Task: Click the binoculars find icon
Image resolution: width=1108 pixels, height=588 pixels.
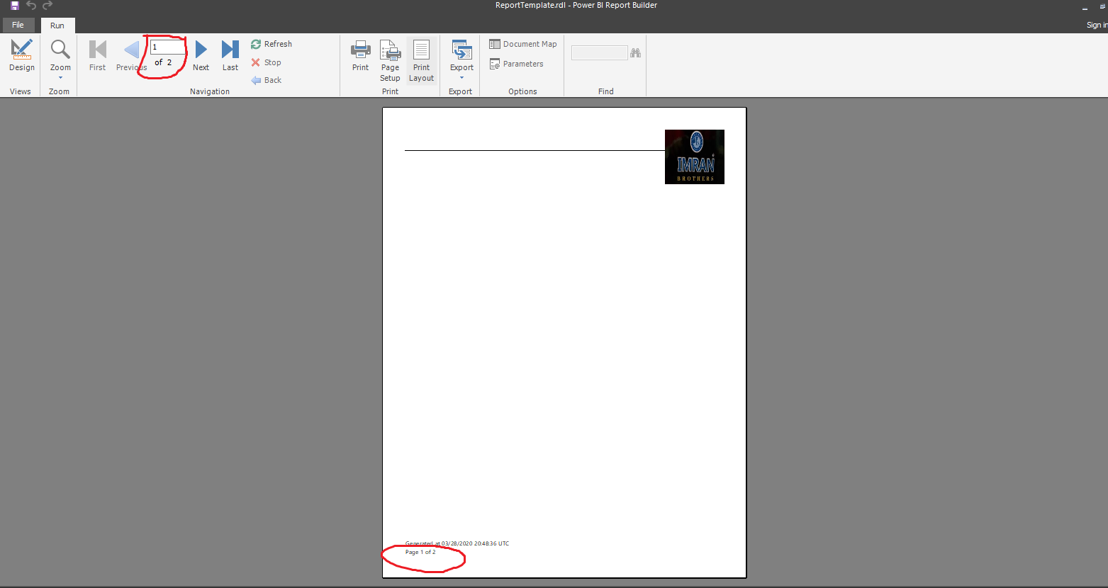Action: (x=636, y=53)
